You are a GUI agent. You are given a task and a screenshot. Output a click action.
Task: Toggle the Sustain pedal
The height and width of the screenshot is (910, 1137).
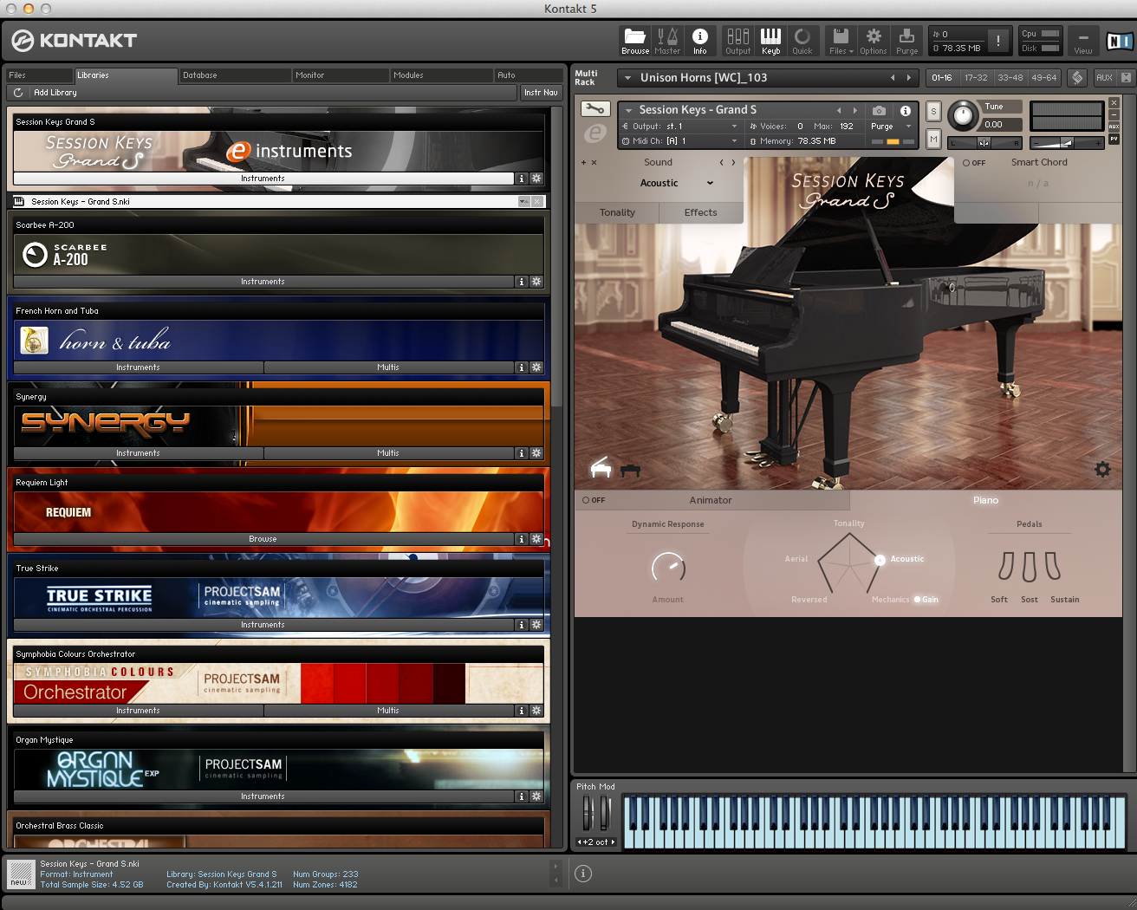tap(1052, 566)
